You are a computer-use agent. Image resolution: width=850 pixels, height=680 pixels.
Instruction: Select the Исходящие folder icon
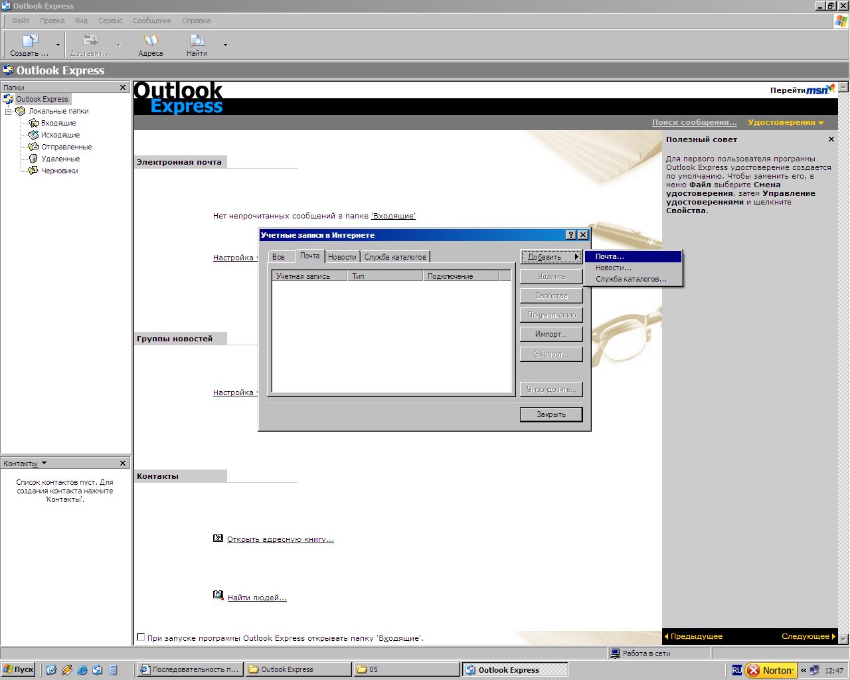point(34,135)
